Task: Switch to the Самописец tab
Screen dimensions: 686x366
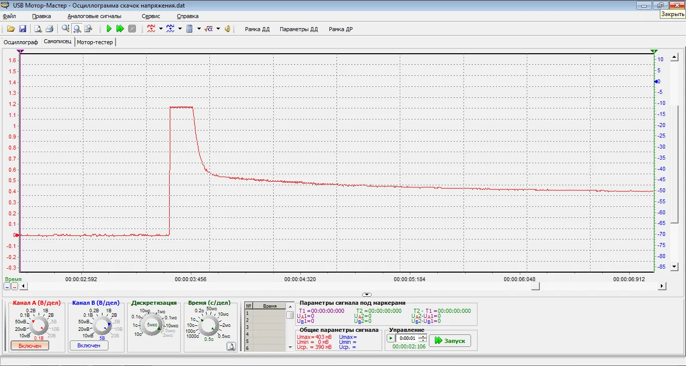Action: (x=57, y=42)
